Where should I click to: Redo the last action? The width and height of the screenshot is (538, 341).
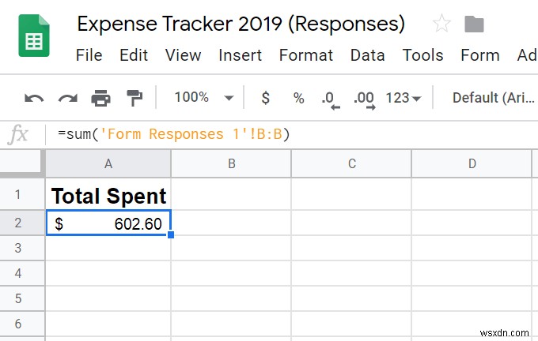[68, 98]
